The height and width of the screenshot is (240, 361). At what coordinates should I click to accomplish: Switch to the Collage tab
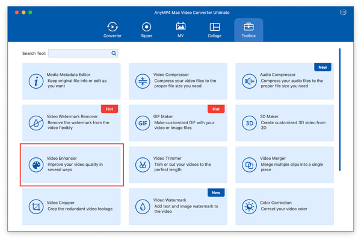pyautogui.click(x=215, y=30)
